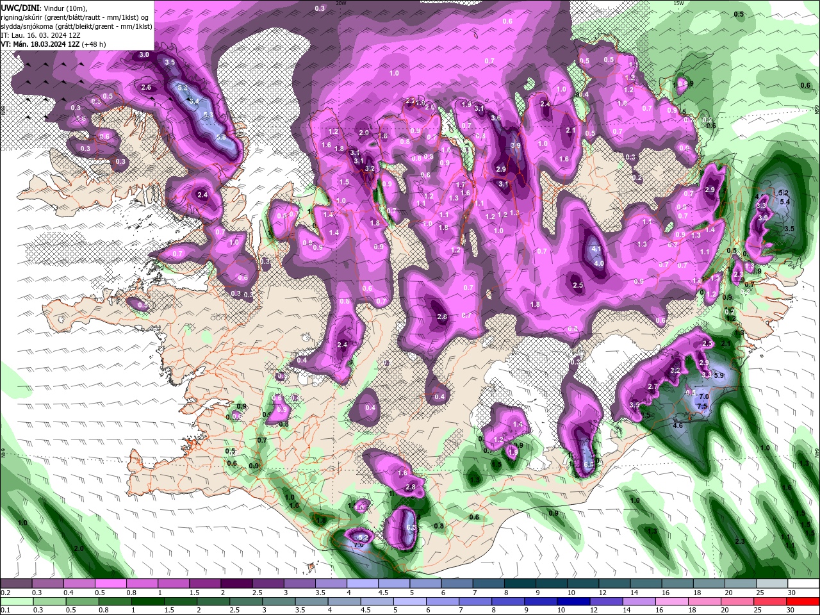Image resolution: width=820 pixels, height=615 pixels.
Task: Pick rain scale swatch between 6 and 7
Action: point(443,602)
